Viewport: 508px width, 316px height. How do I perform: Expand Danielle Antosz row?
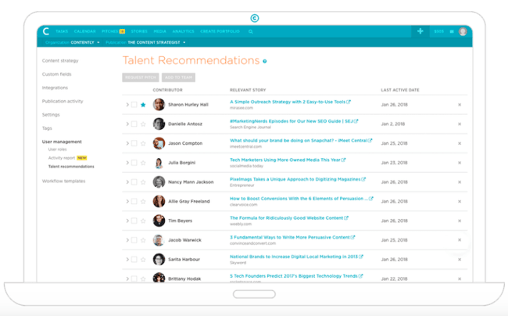[127, 124]
